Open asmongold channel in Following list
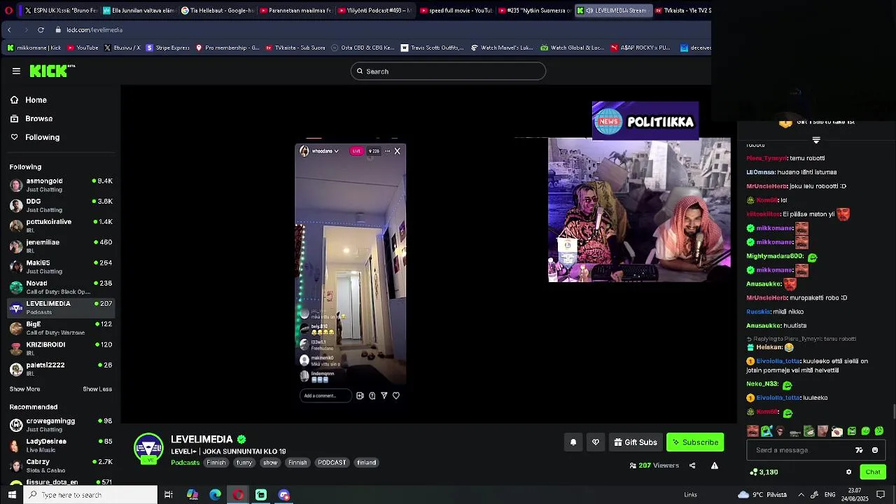The image size is (896, 504). click(x=61, y=185)
